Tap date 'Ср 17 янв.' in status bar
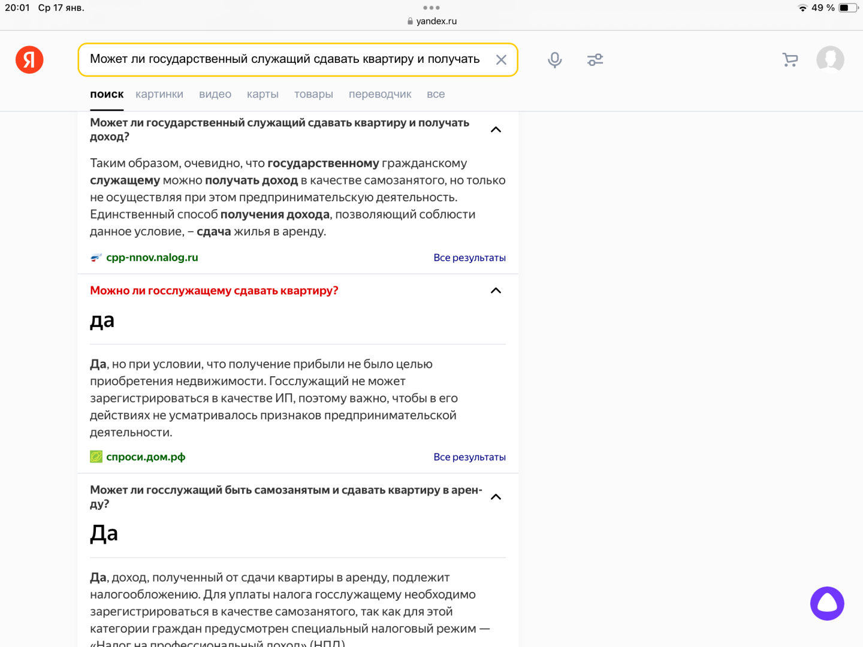 (61, 8)
